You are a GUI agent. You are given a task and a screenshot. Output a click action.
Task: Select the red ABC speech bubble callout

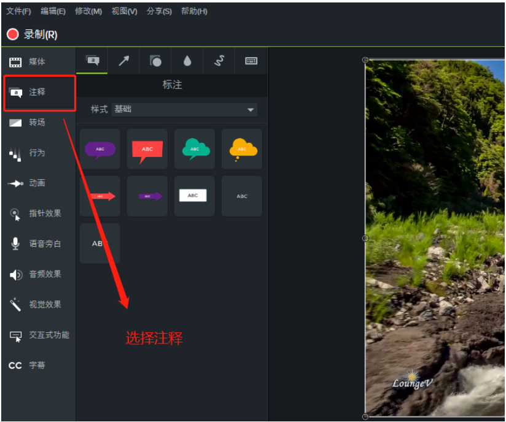point(147,148)
